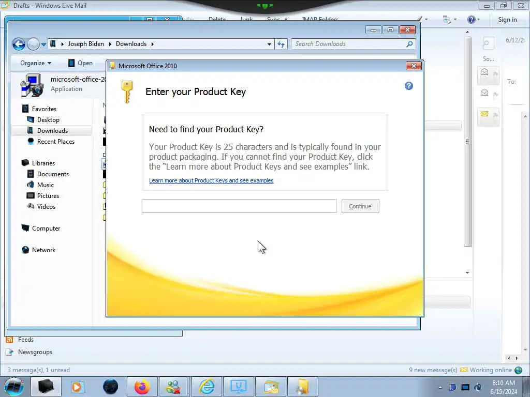The width and height of the screenshot is (530, 397).
Task: Open the Windows Live Mail help icon menu
Action: (473, 20)
